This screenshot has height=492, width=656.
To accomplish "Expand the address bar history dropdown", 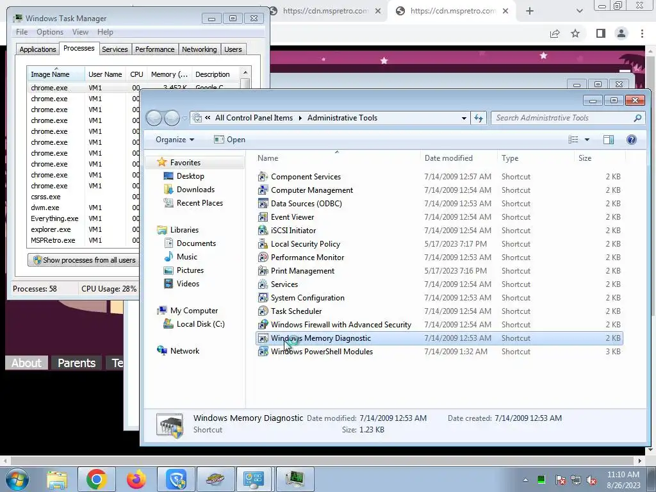I will [x=464, y=118].
